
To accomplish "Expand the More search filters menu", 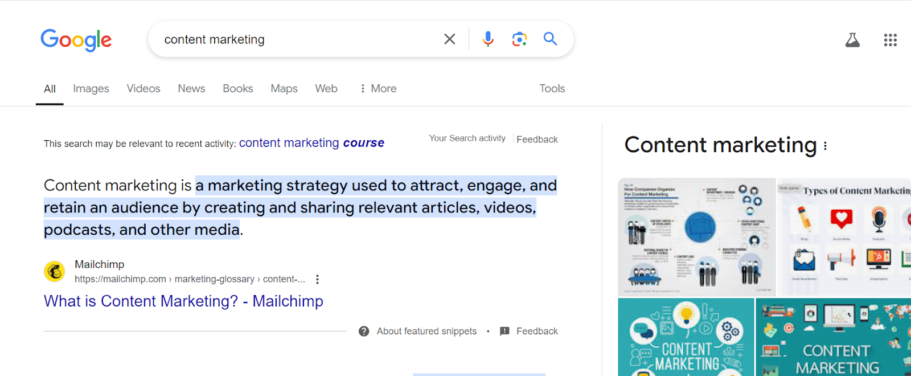I will coord(378,88).
